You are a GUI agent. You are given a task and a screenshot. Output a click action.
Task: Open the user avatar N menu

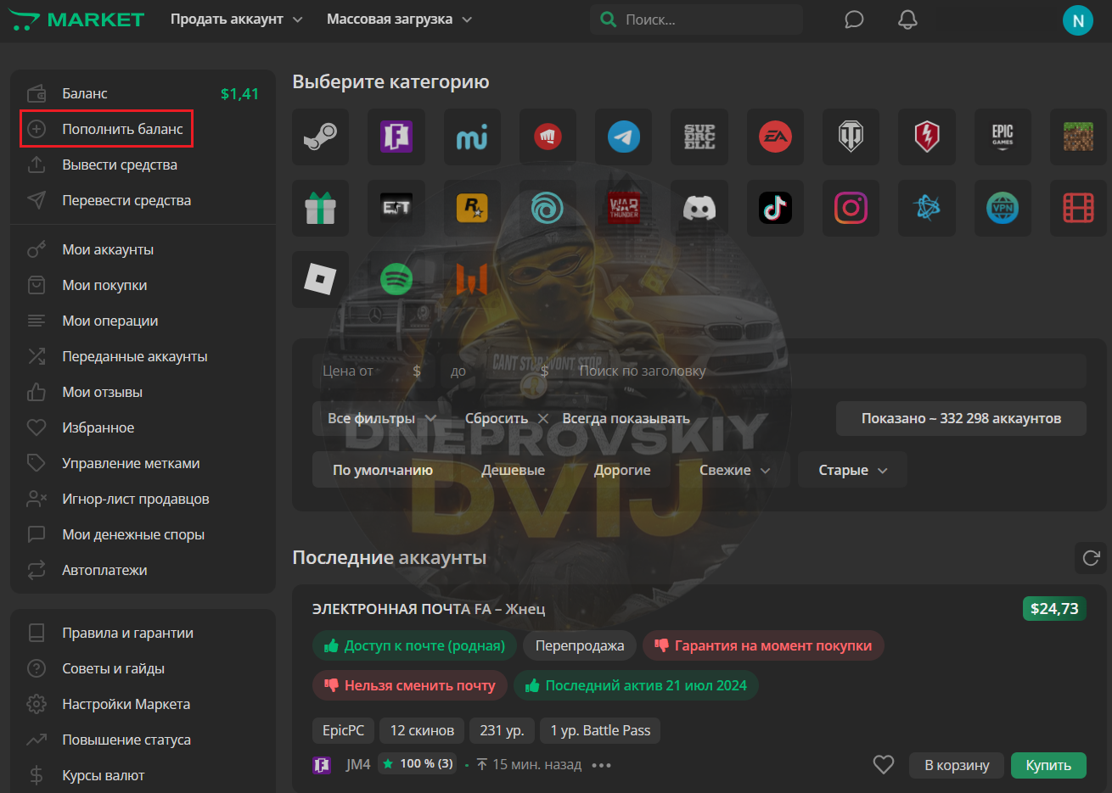tap(1078, 20)
